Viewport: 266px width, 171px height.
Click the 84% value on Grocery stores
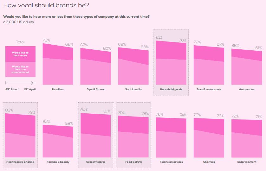click(85, 110)
